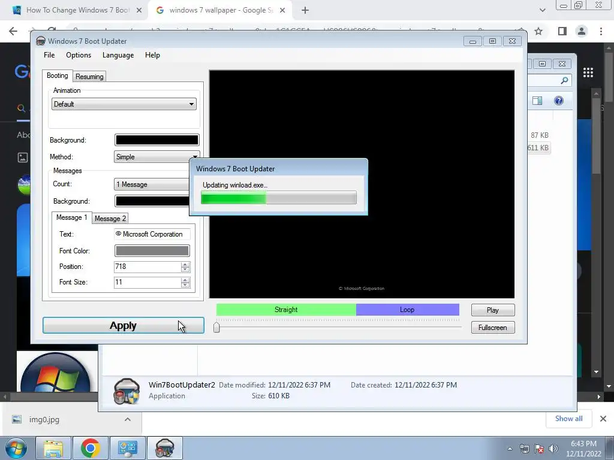This screenshot has height=460, width=614.
Task: Click the Explorer window help icon
Action: pos(559,101)
